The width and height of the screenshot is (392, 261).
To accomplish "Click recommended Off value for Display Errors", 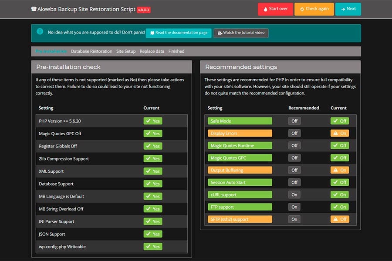I will point(294,133).
